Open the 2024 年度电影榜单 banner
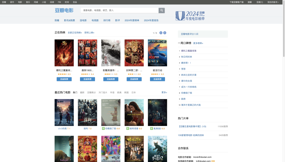Screen dimensions: 285x162 [x=190, y=16]
